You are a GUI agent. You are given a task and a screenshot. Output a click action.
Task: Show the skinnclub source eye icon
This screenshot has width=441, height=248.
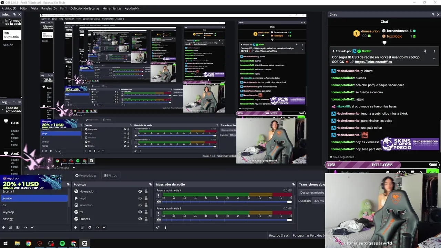pyautogui.click(x=140, y=205)
